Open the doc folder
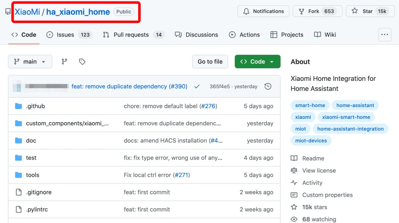The height and width of the screenshot is (223, 399). [x=31, y=141]
